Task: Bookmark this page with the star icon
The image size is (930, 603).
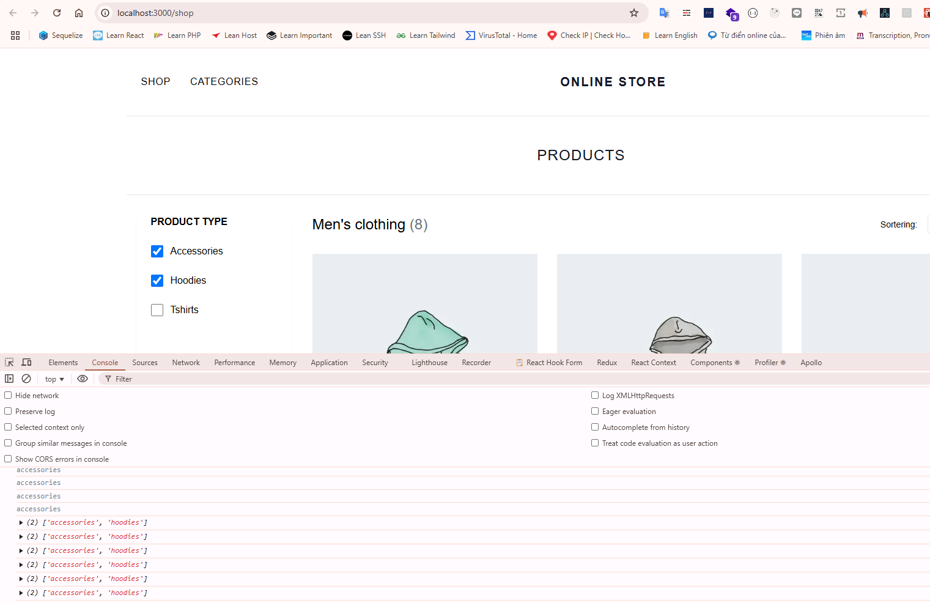Action: pyautogui.click(x=634, y=13)
